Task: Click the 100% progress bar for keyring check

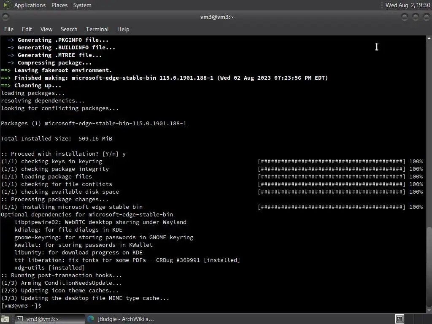Action: pos(340,162)
